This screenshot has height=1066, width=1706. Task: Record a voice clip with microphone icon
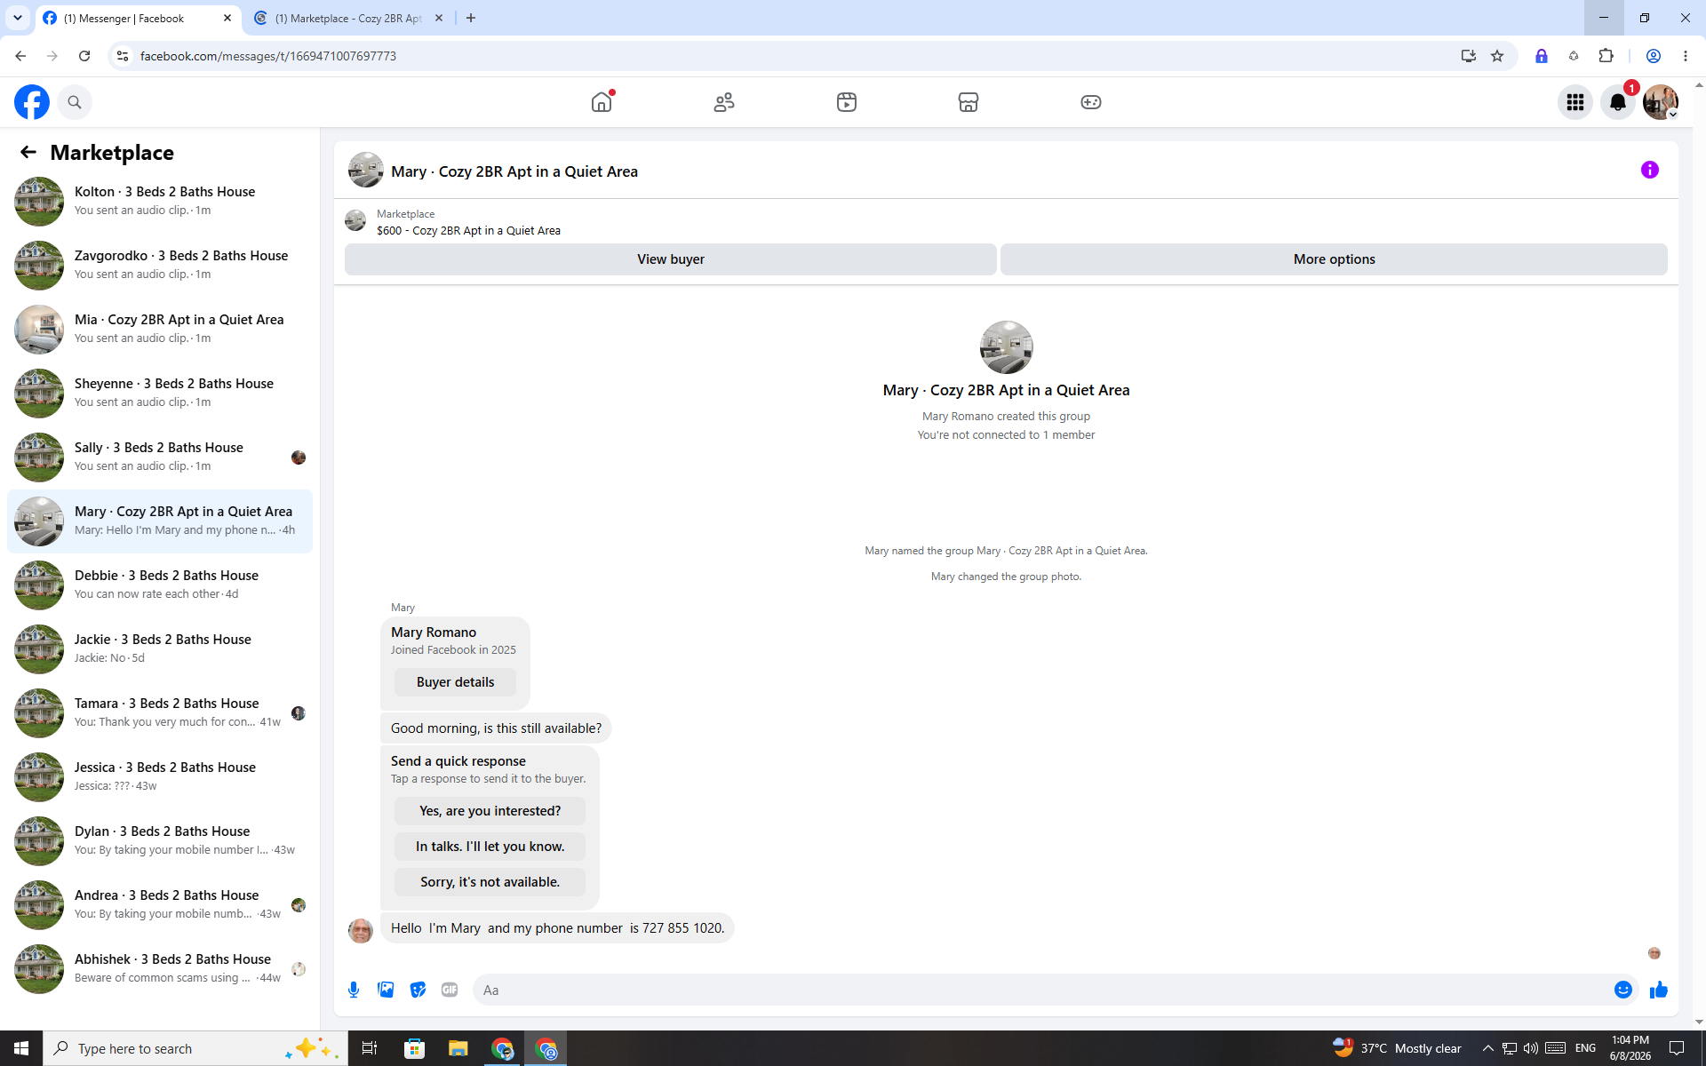354,990
